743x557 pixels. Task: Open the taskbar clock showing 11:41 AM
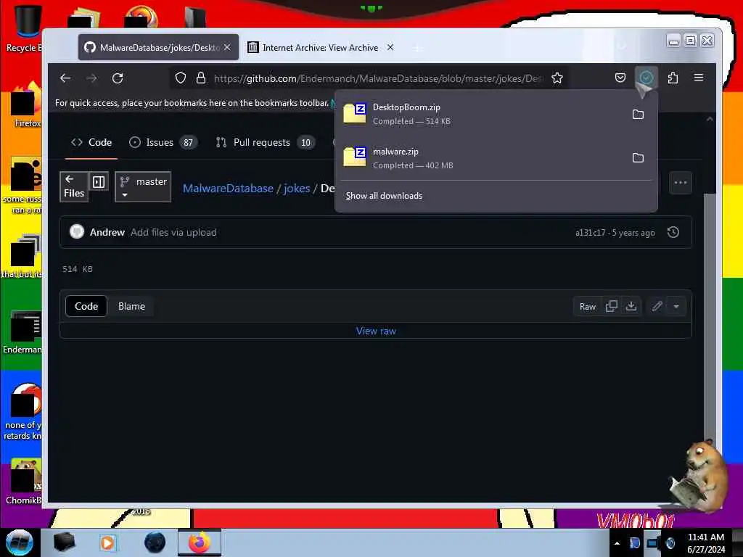pos(705,543)
